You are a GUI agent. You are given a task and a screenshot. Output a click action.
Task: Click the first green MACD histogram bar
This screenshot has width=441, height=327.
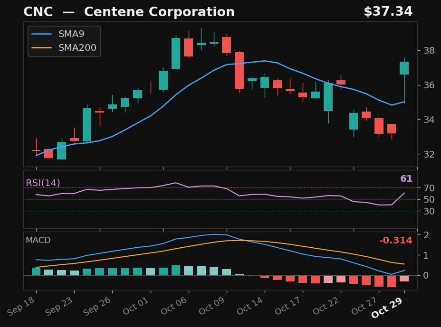click(36, 271)
